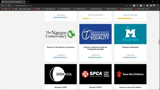
Task: Click the page vertical scrollbar thumb
Action: (159, 42)
